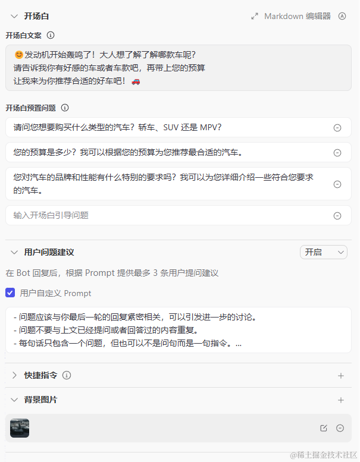
Task: Remove the budget preset question
Action: [337, 152]
